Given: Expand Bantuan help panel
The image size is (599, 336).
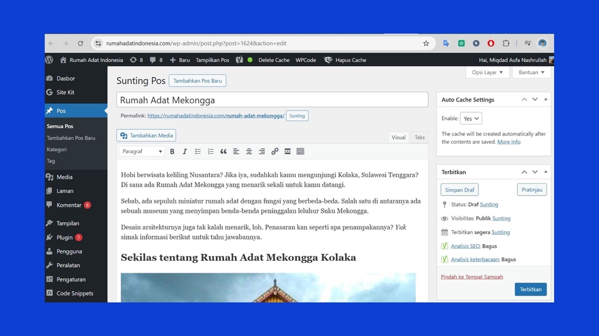Looking at the screenshot, I should (x=532, y=72).
